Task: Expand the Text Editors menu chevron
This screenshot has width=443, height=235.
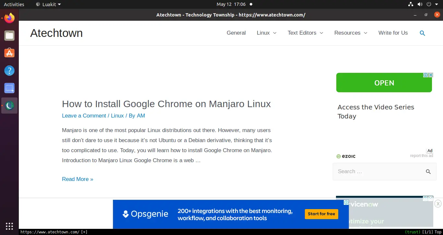Action: coord(321,33)
